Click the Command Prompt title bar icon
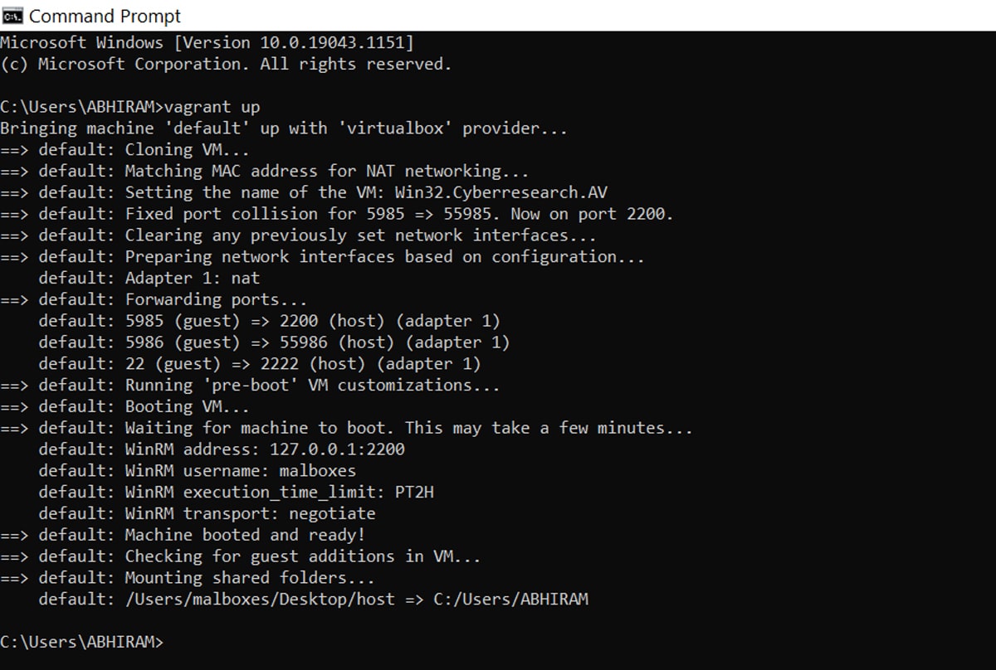 click(x=12, y=16)
